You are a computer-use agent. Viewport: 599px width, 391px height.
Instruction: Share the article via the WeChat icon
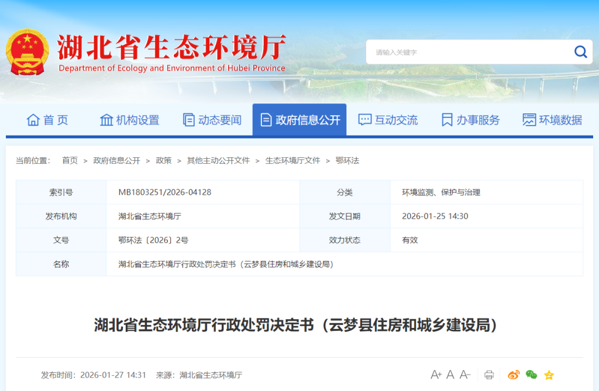pyautogui.click(x=531, y=375)
